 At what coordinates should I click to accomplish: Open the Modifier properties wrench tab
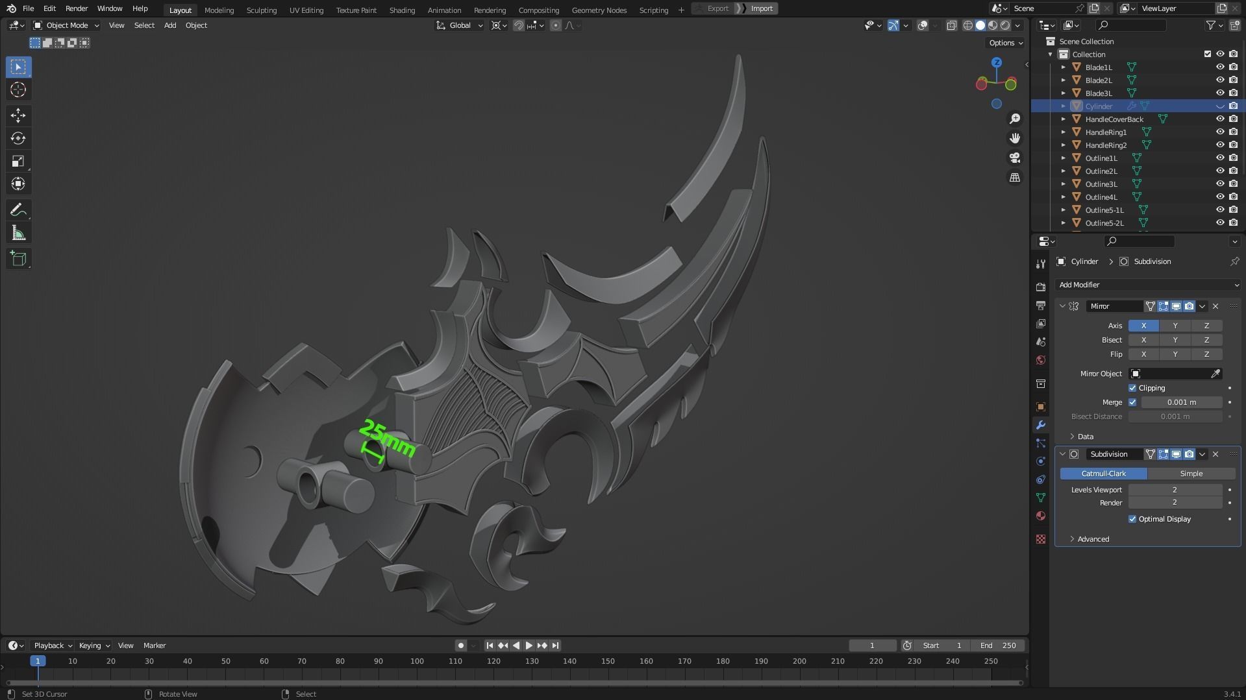click(x=1041, y=425)
